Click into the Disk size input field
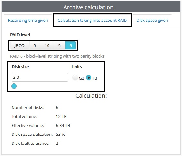The image size is (182, 156). click(40, 77)
